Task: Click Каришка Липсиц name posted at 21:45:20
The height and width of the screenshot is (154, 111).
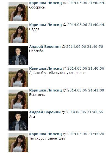Action: coord(45,134)
